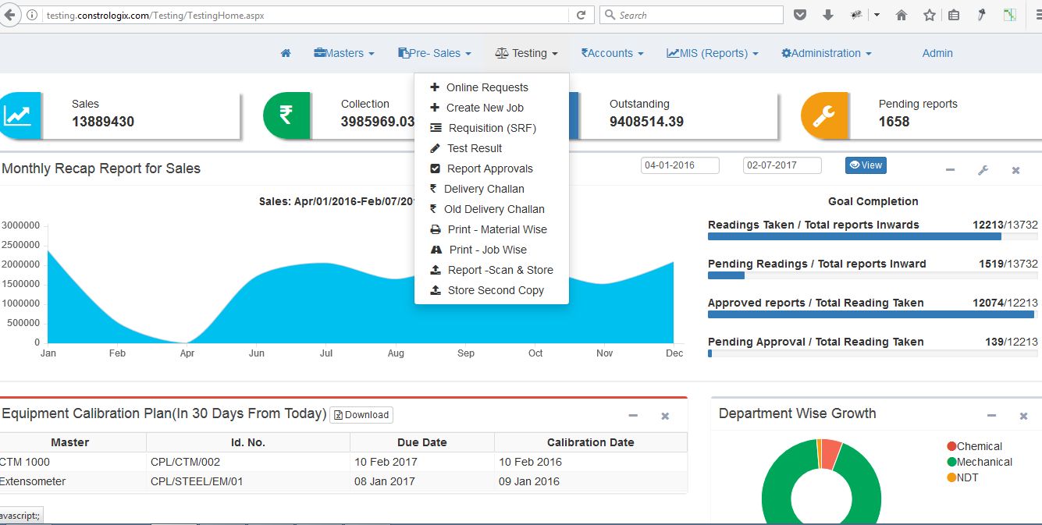Screen dimensions: 1042x525
Task: Open Print - Material Wise option
Action: pyautogui.click(x=492, y=229)
